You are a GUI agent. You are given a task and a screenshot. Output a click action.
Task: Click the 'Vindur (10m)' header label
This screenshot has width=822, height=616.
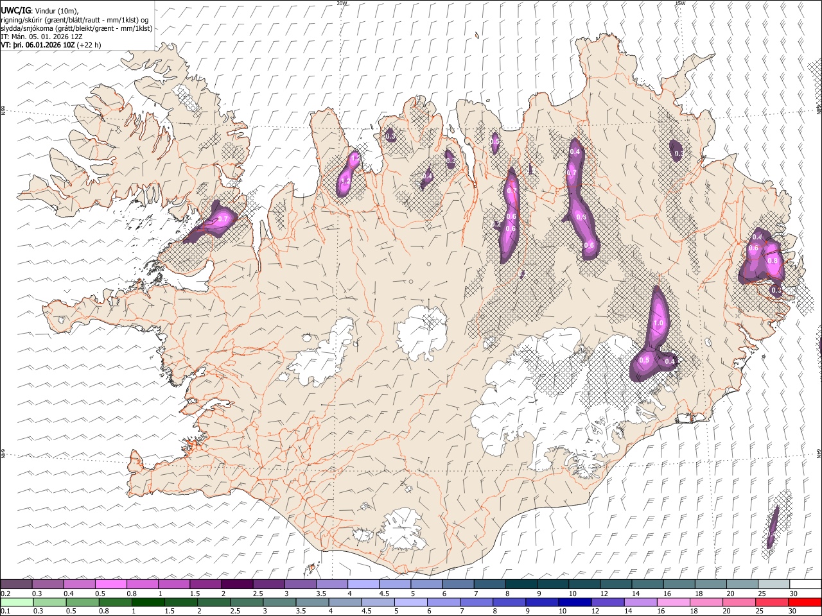pyautogui.click(x=57, y=11)
